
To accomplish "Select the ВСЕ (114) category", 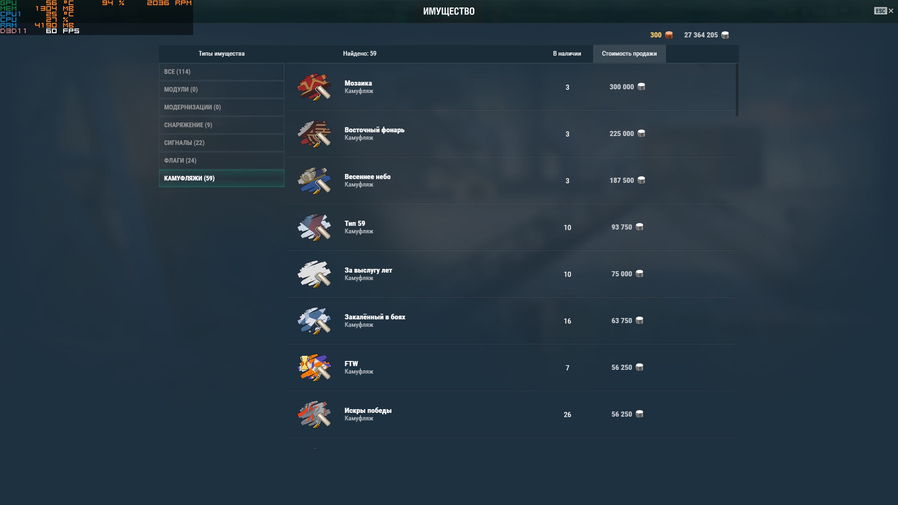I will pyautogui.click(x=222, y=72).
